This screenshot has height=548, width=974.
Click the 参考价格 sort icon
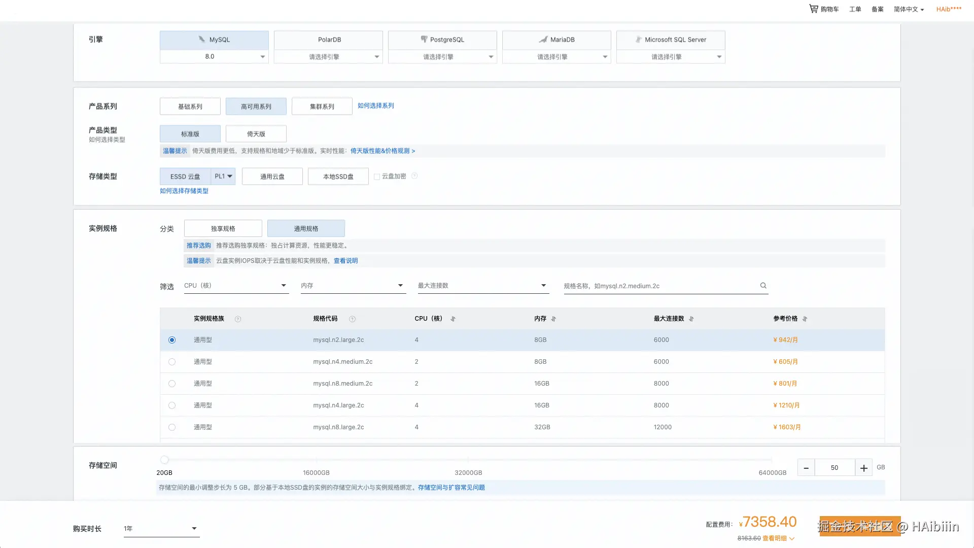804,319
